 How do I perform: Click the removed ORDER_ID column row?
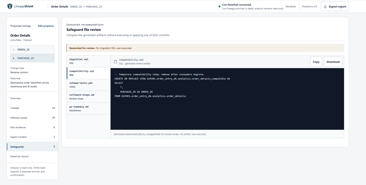pyautogui.click(x=32, y=50)
